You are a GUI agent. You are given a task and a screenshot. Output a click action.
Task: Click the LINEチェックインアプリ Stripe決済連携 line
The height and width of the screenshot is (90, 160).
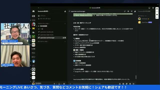(x=87, y=43)
